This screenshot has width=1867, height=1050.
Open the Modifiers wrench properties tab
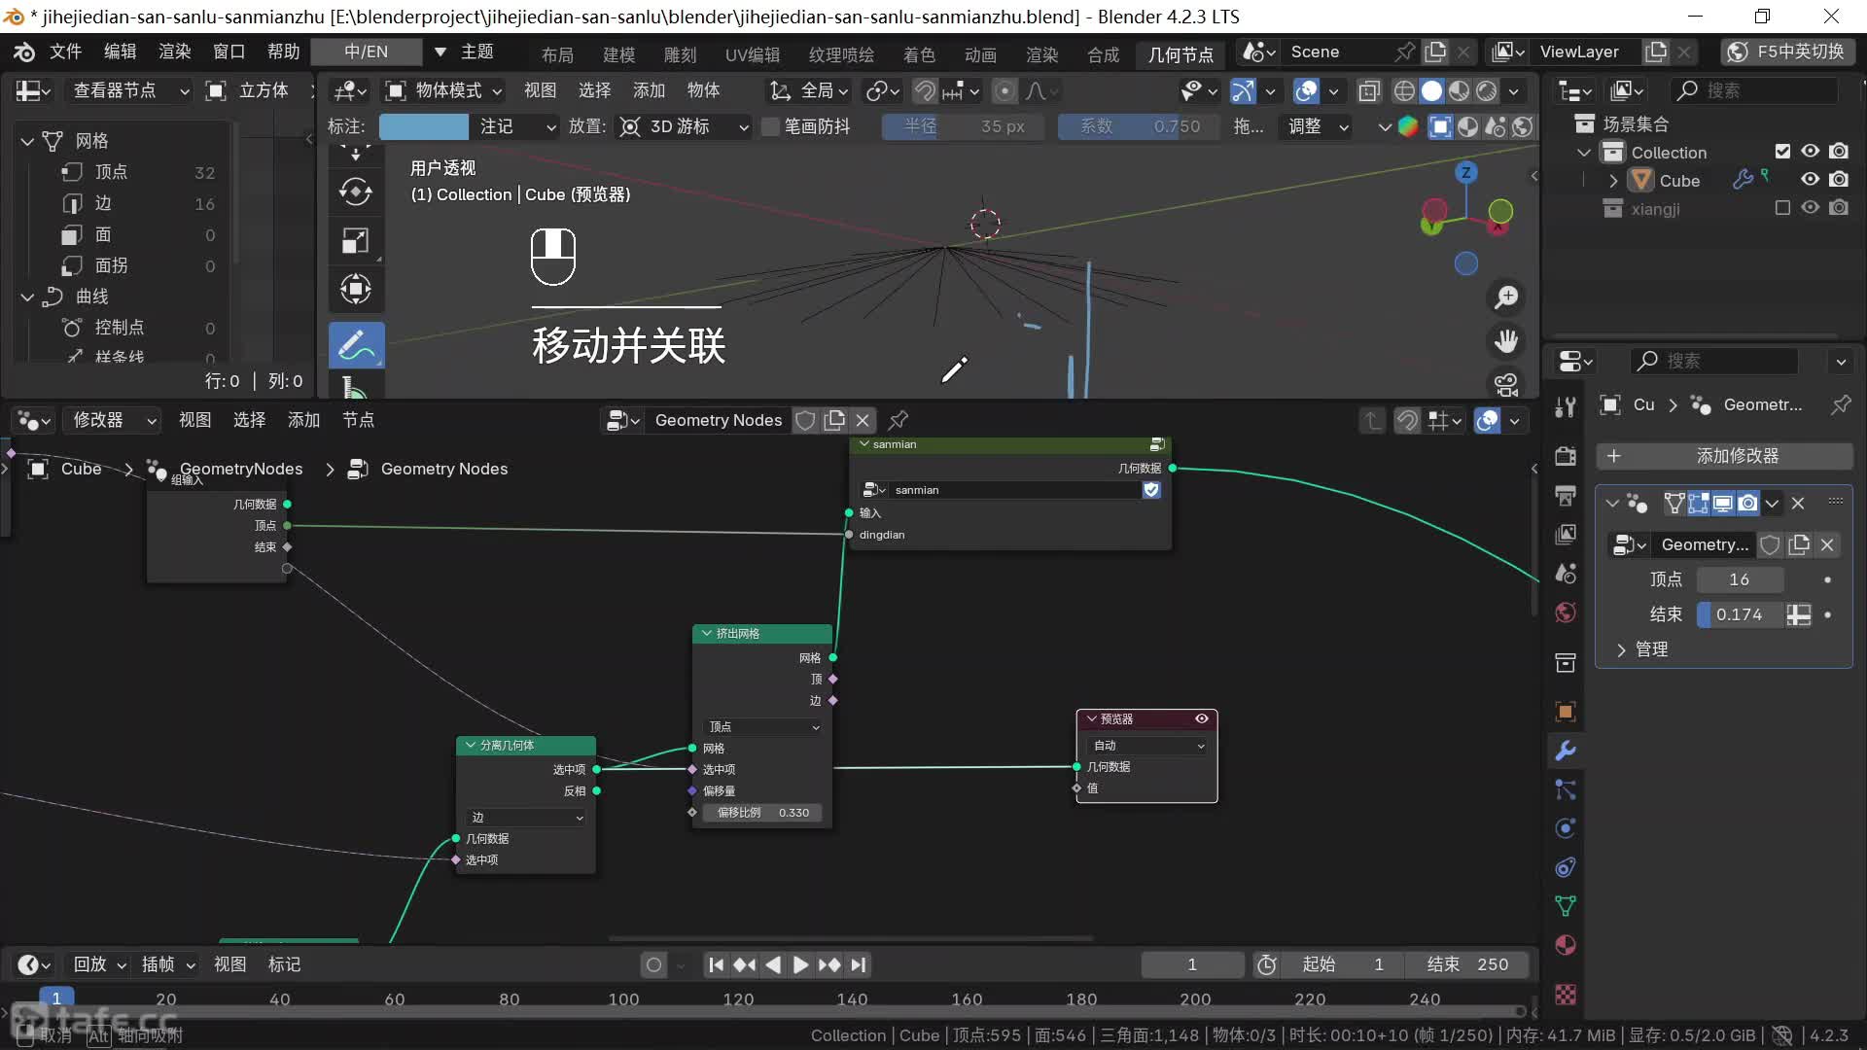click(1565, 751)
